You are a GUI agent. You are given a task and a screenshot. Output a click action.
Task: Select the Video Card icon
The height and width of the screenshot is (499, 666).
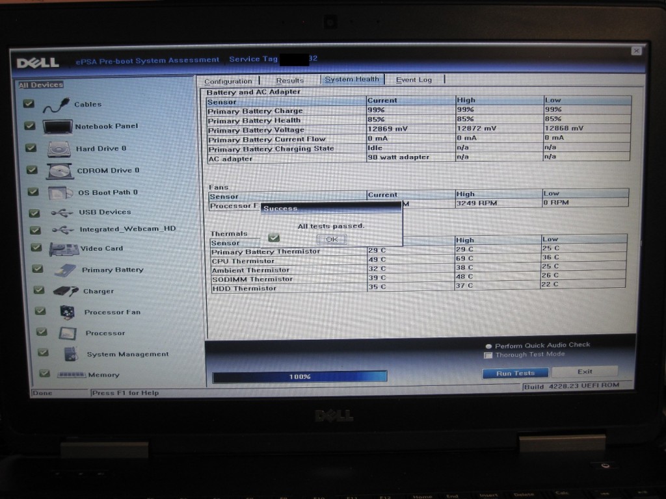(64, 249)
